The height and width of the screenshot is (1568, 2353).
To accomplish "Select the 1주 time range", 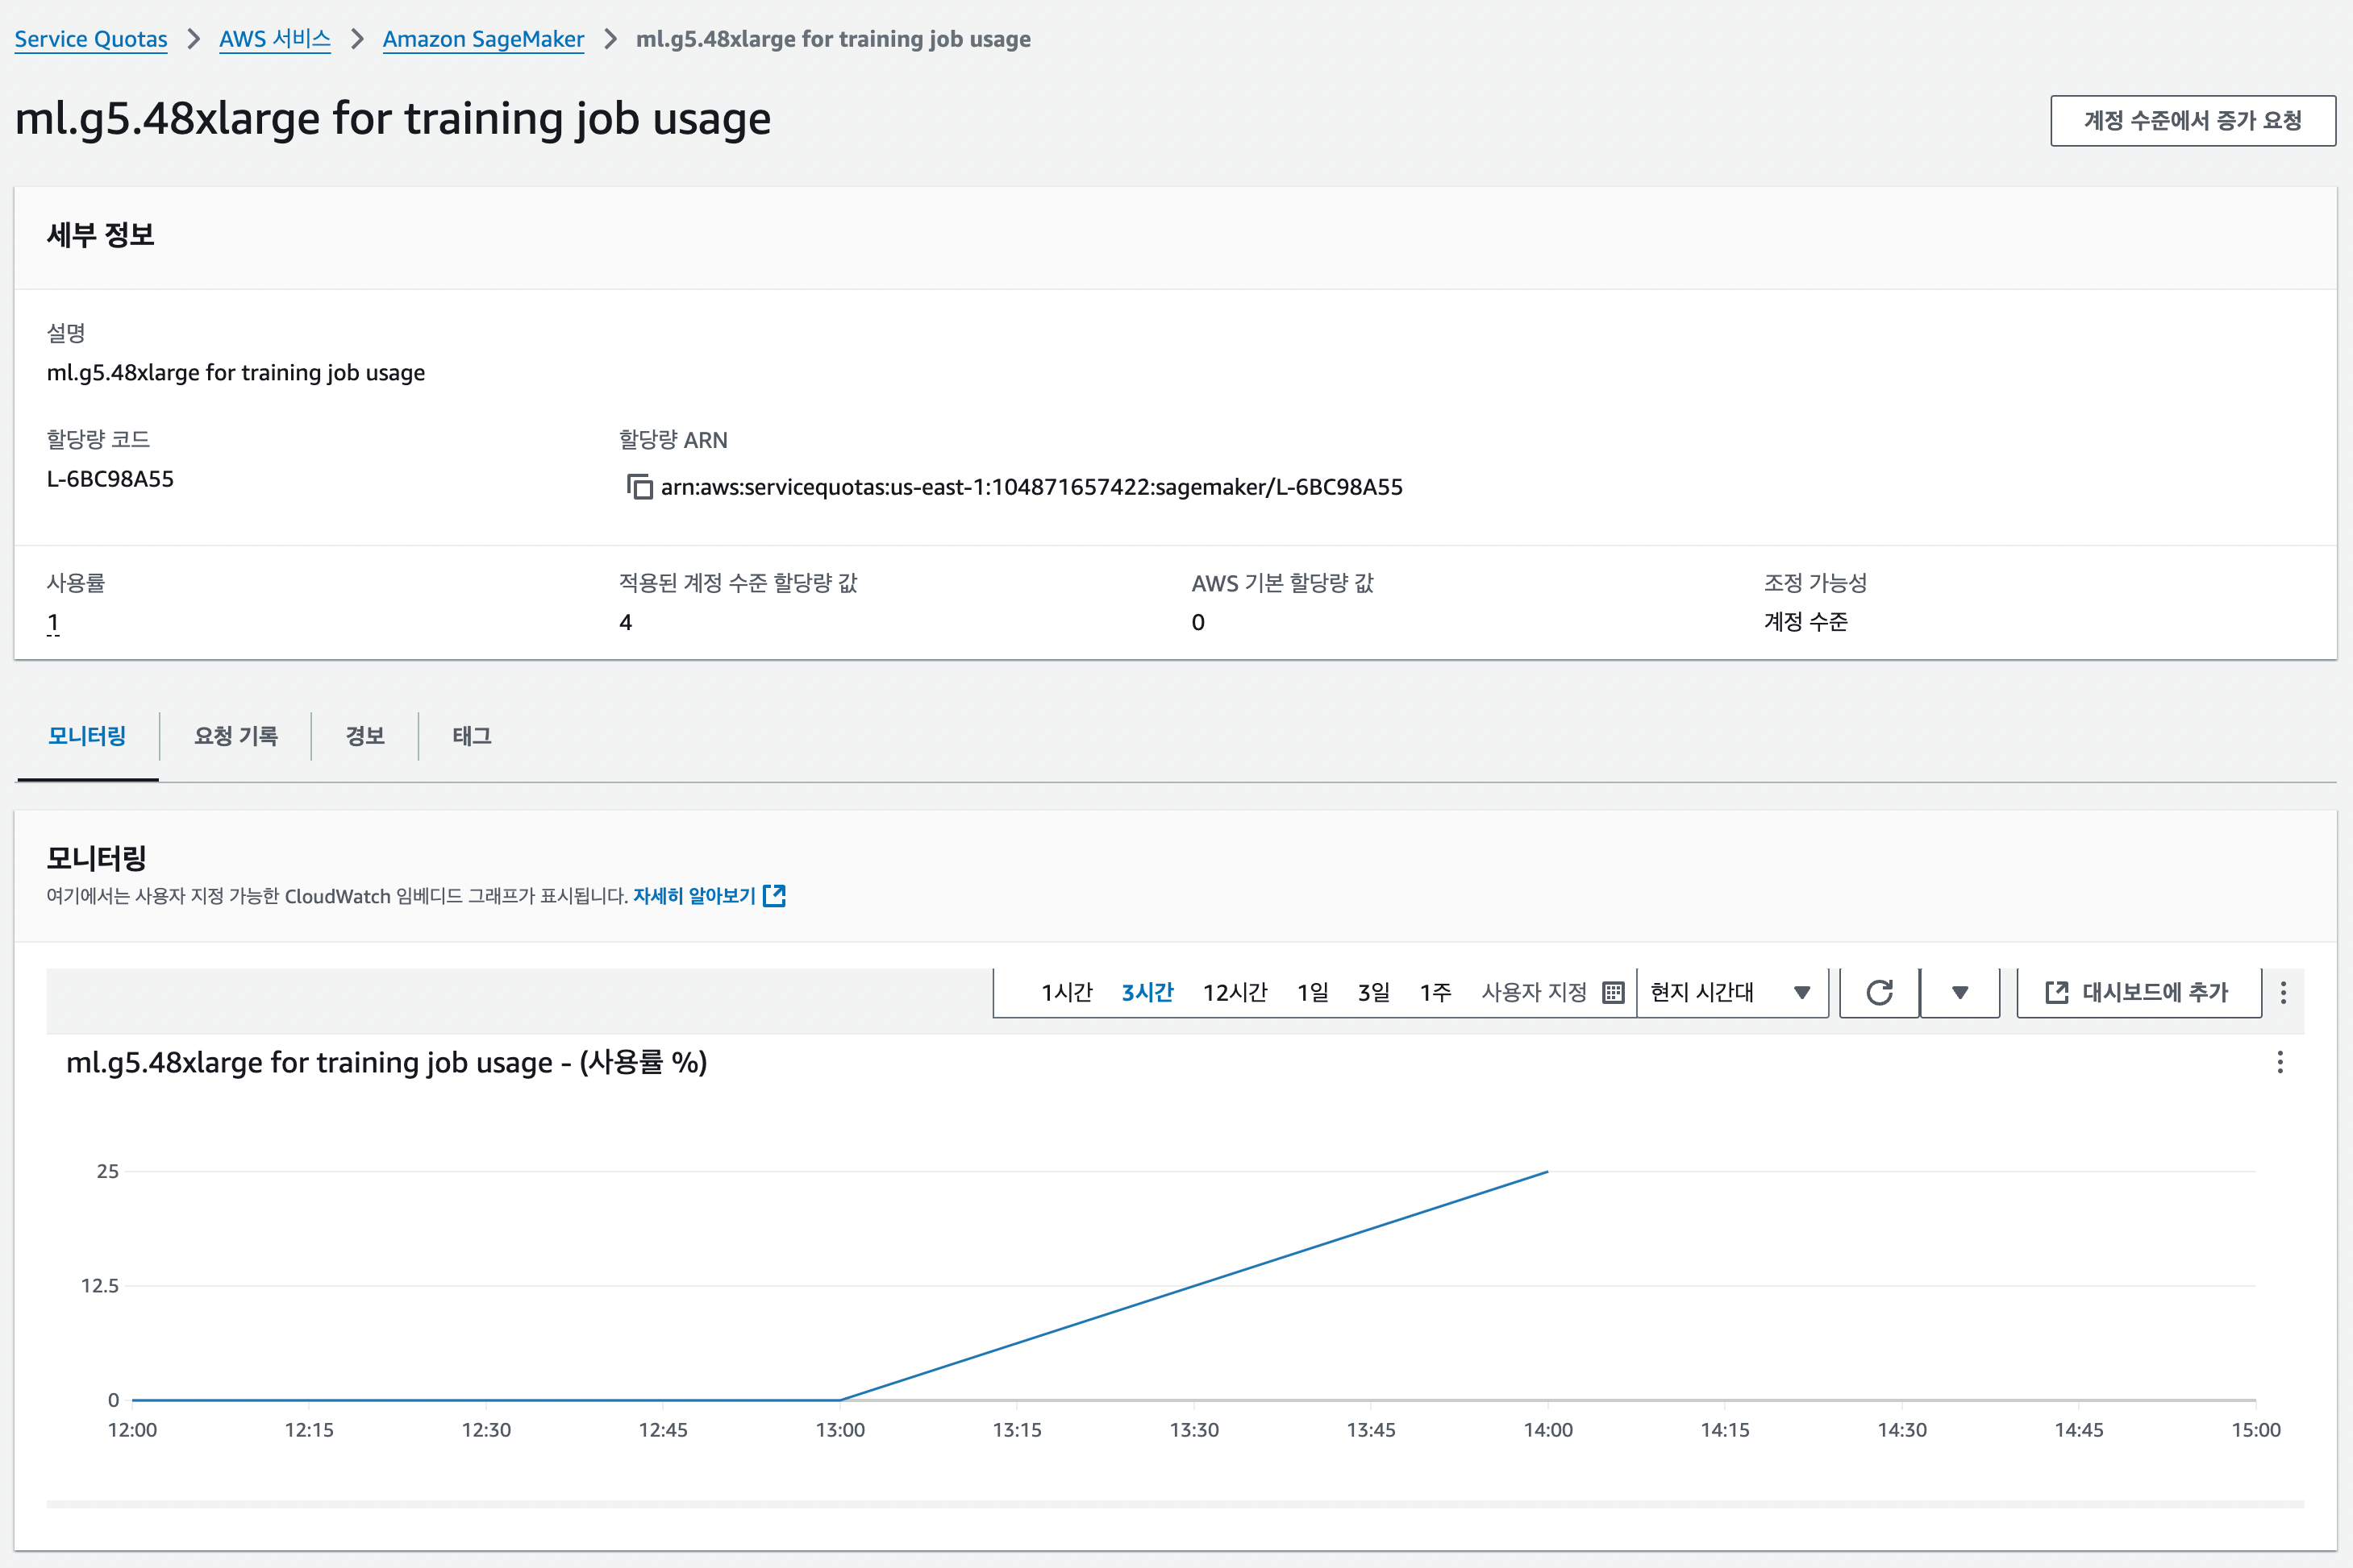I will point(1435,992).
